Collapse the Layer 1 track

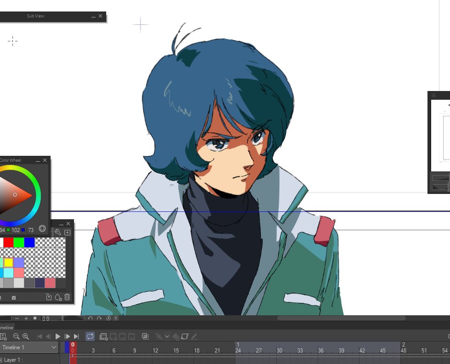pos(1,360)
